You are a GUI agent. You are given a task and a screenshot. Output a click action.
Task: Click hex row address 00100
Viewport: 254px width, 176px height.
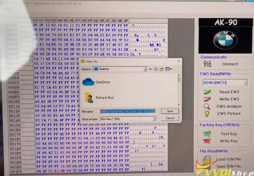coord(14,102)
